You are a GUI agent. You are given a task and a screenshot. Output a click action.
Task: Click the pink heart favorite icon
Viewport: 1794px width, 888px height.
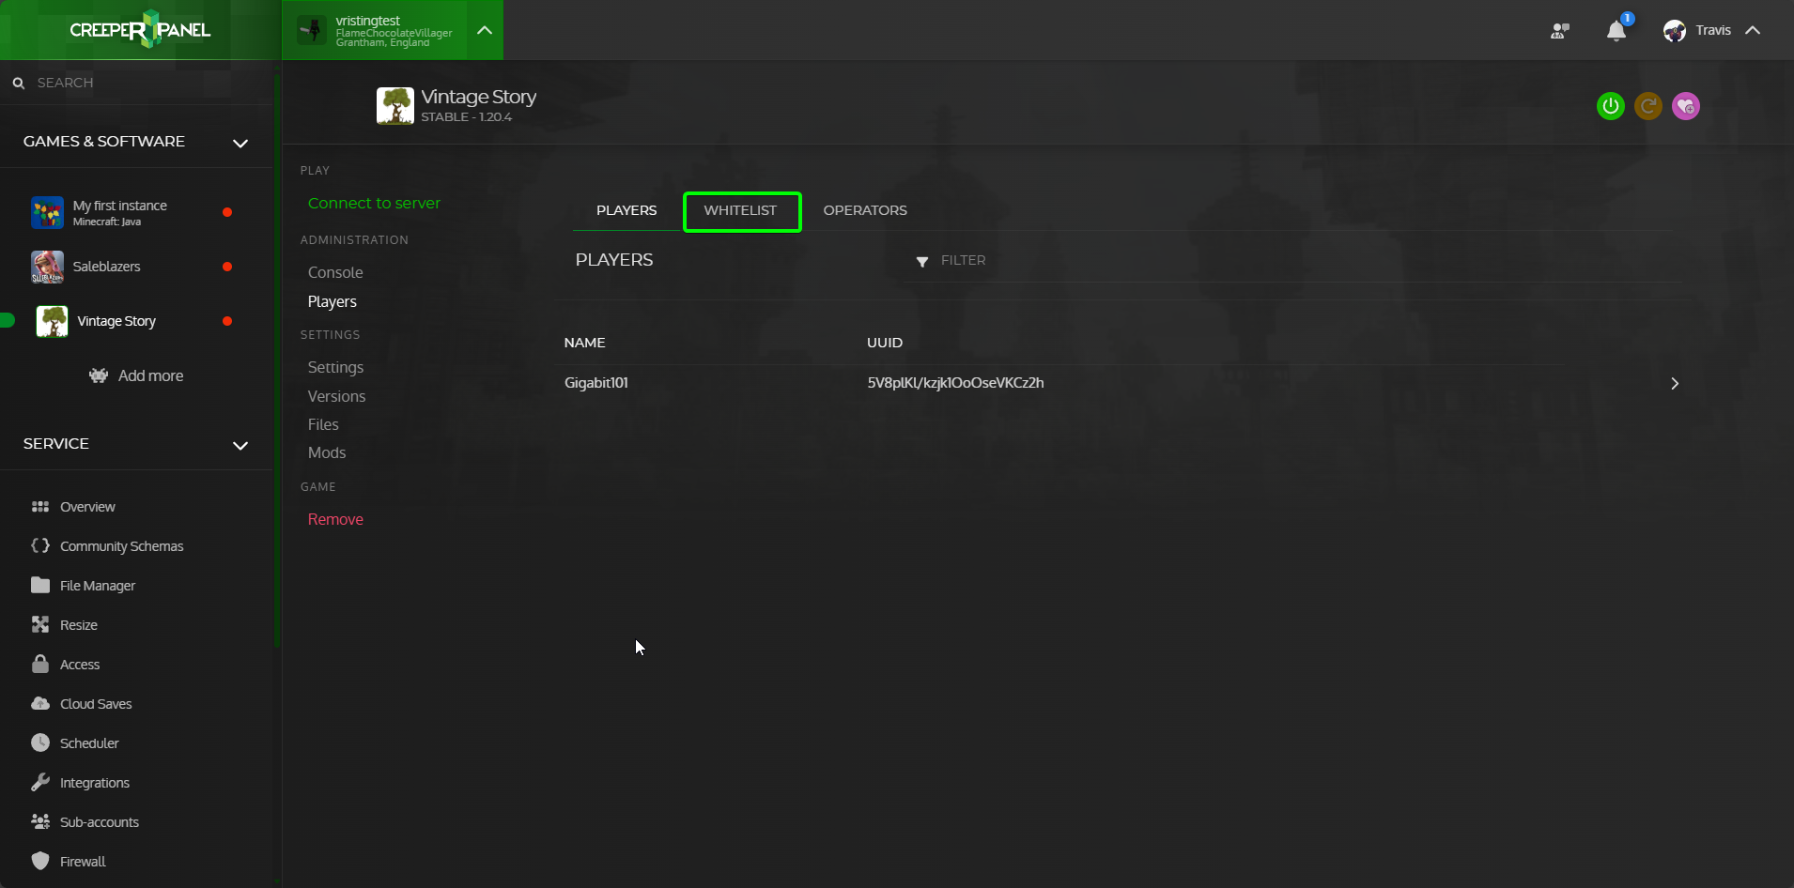click(x=1686, y=106)
